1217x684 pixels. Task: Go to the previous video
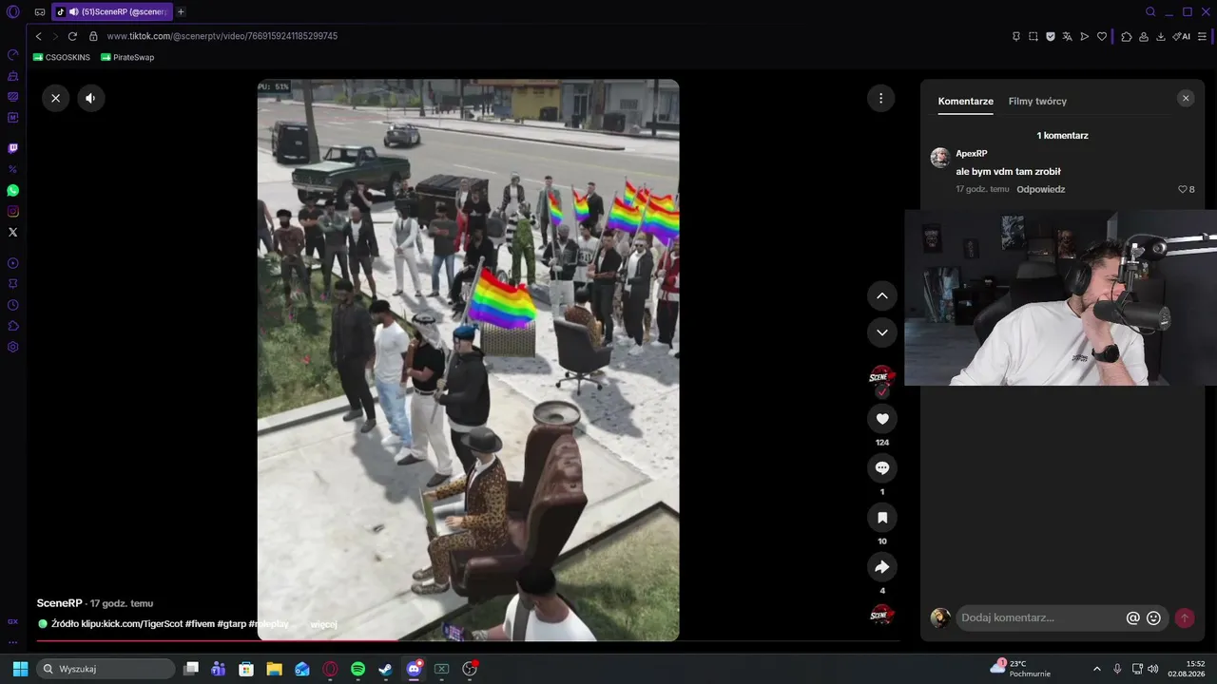pos(881,295)
